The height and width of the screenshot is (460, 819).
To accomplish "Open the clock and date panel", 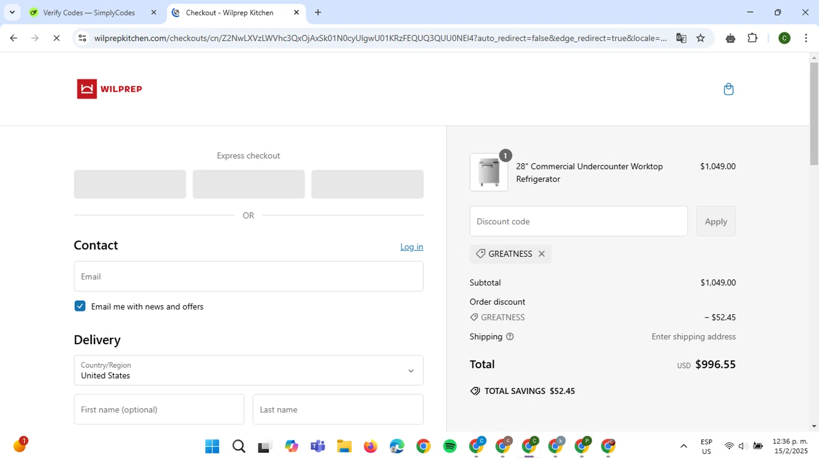I will (x=790, y=446).
